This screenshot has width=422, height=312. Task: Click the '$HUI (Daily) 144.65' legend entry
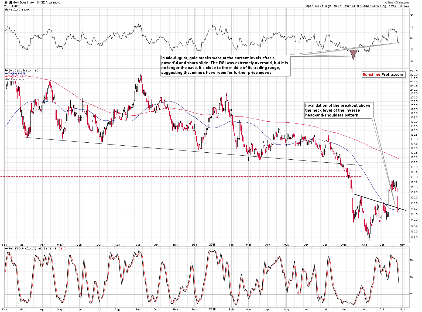23,70
